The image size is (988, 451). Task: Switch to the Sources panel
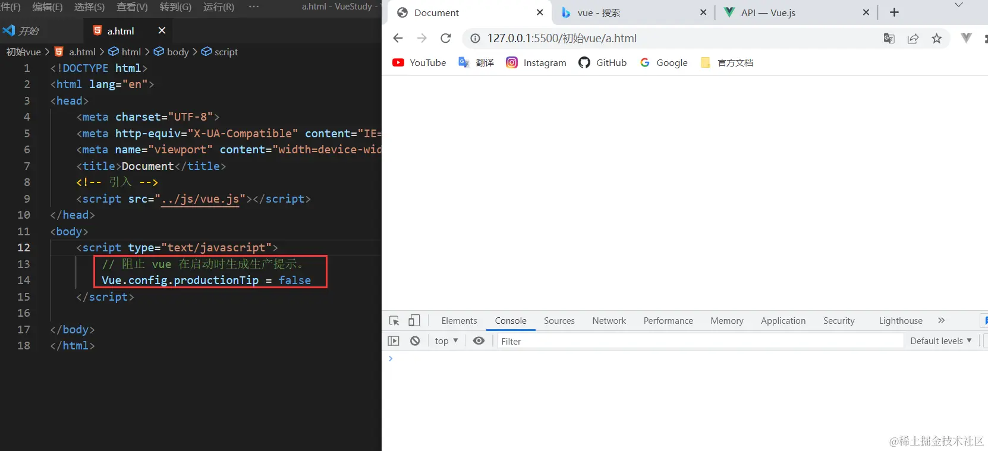click(559, 321)
